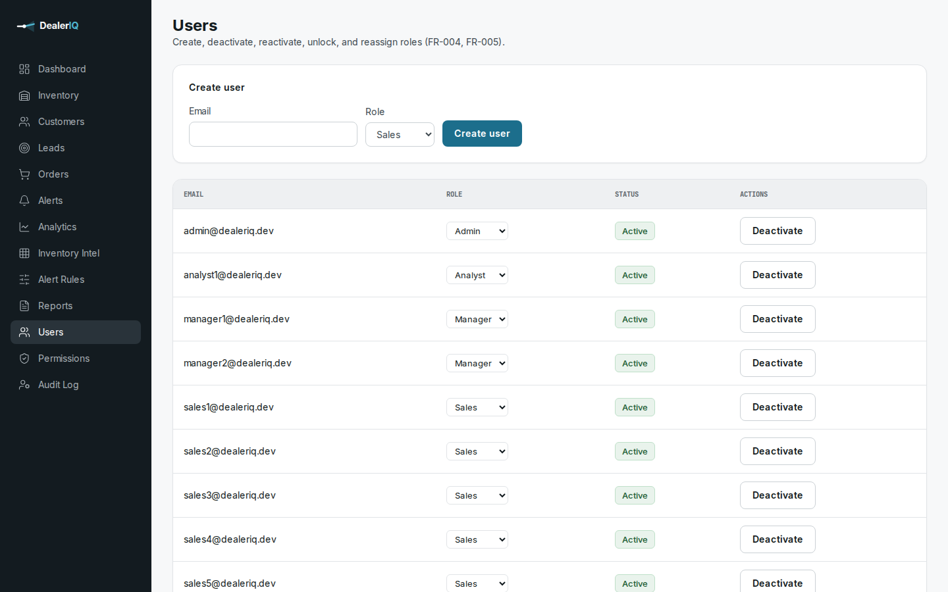Open the Leads page
Viewport: 948px width, 592px height.
click(76, 148)
